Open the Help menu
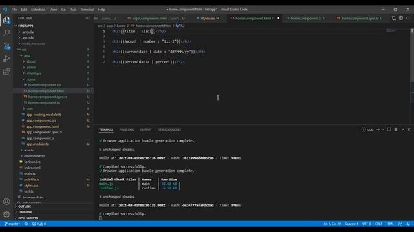Image resolution: width=414 pixels, height=232 pixels. point(102,10)
